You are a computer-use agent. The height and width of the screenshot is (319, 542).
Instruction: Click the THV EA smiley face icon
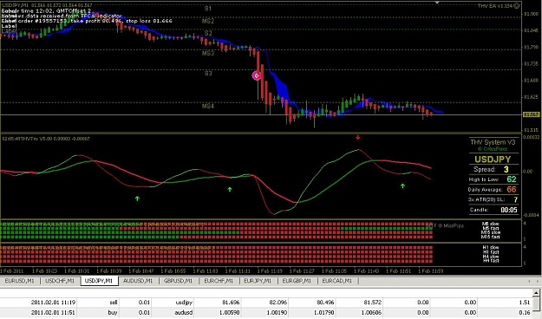[517, 5]
